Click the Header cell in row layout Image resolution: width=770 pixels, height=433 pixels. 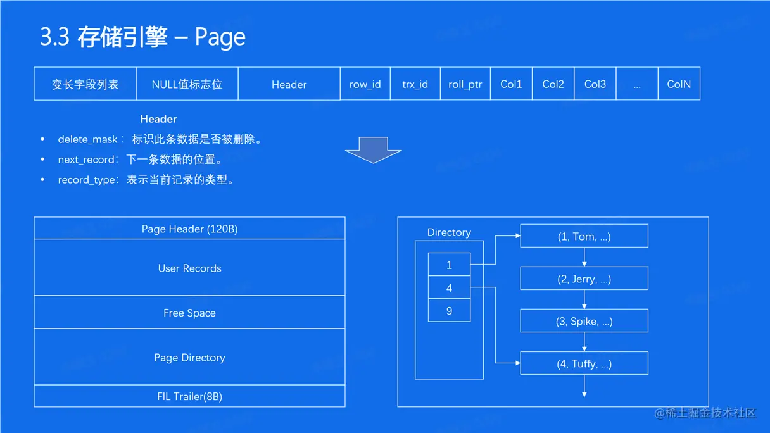[289, 84]
